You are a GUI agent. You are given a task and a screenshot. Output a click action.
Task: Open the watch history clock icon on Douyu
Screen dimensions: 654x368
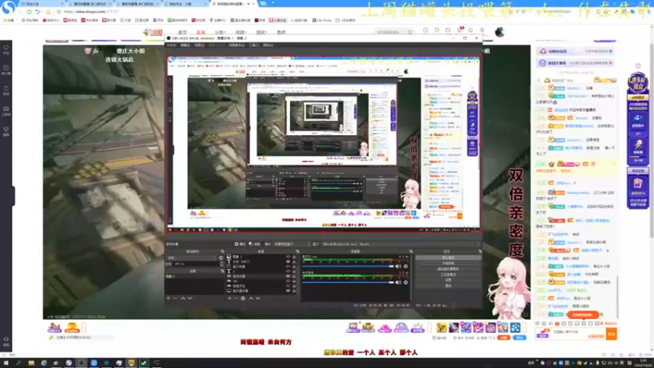tap(425, 30)
